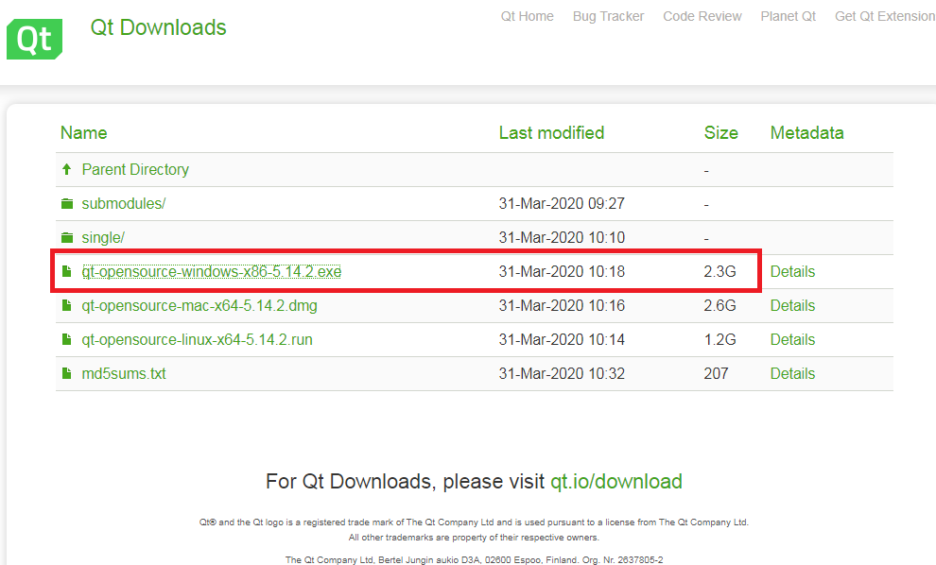Screen dimensions: 936x565
Task: Go to the Code Review page
Action: [x=702, y=16]
